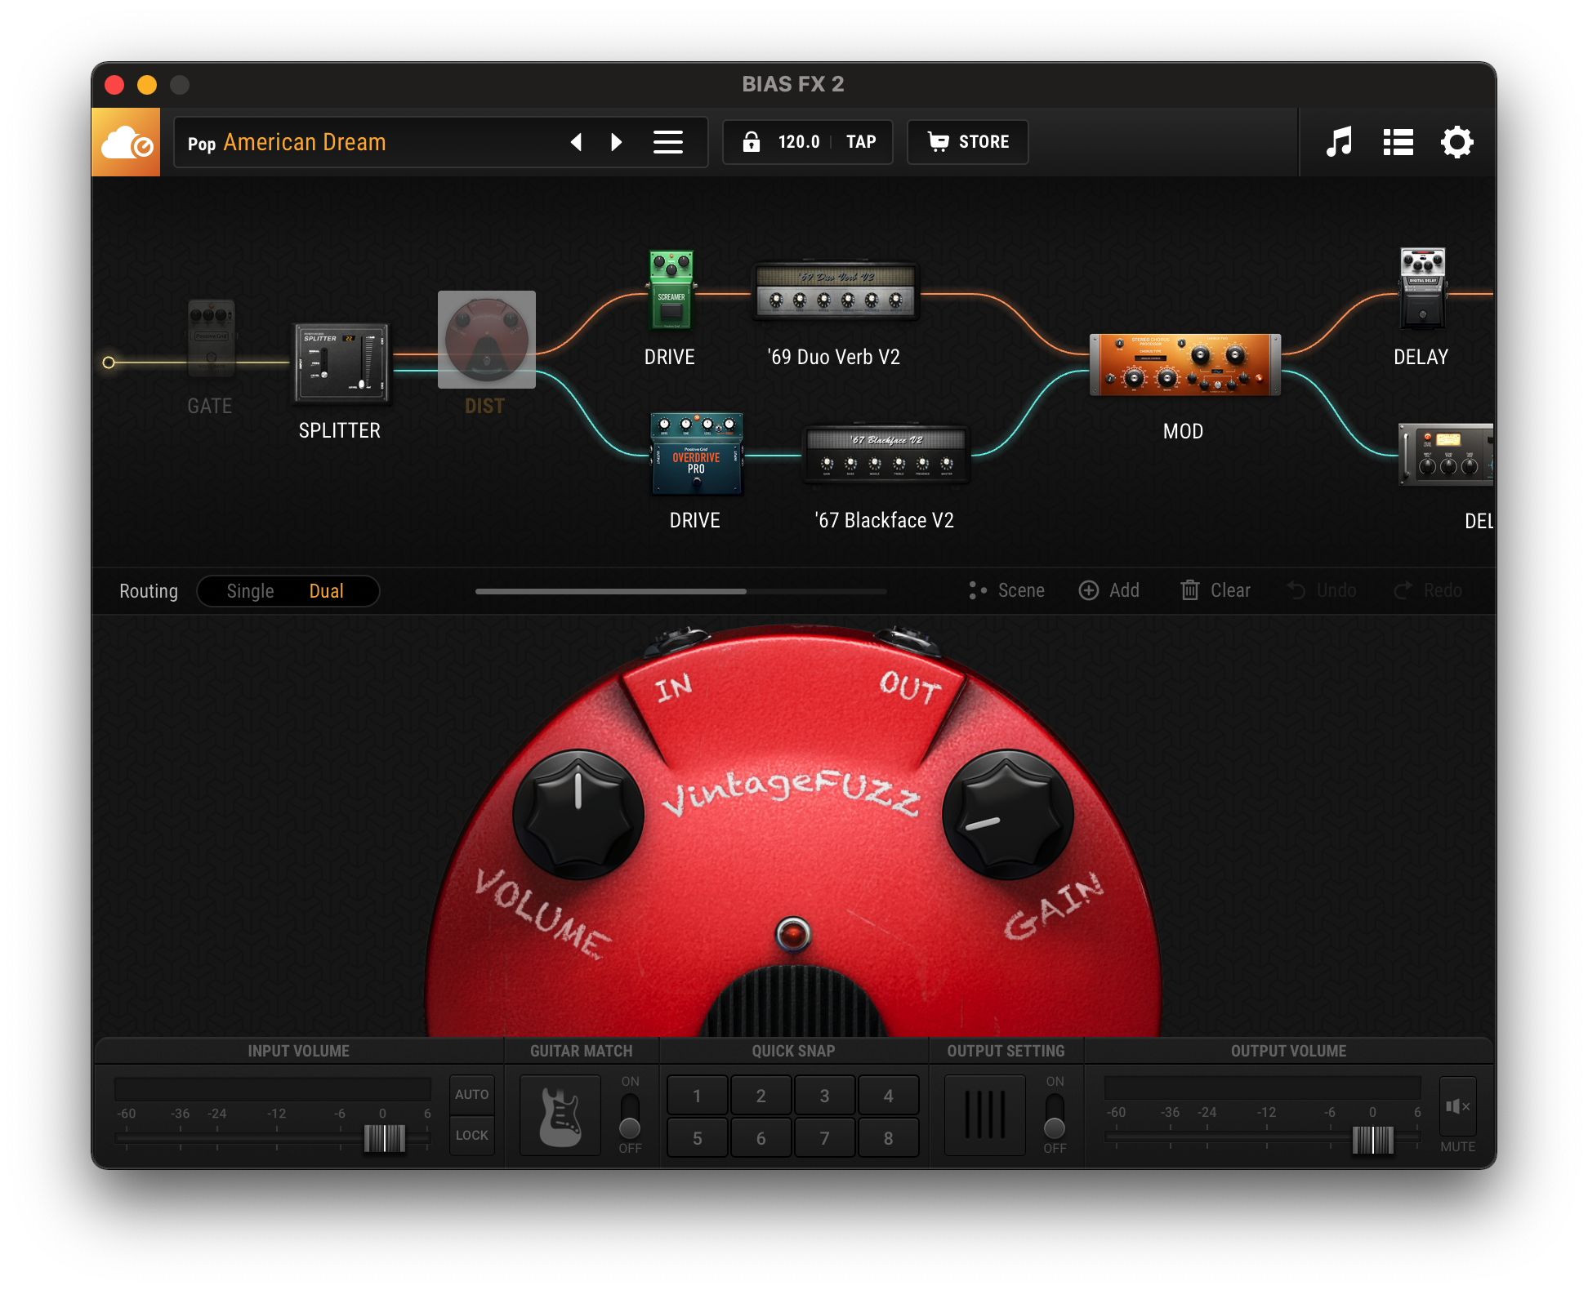Navigate to next preset arrow
The width and height of the screenshot is (1588, 1290).
pos(615,141)
